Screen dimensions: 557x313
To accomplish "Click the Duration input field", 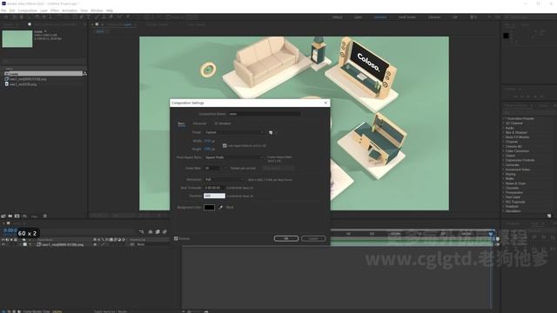I will 214,196.
